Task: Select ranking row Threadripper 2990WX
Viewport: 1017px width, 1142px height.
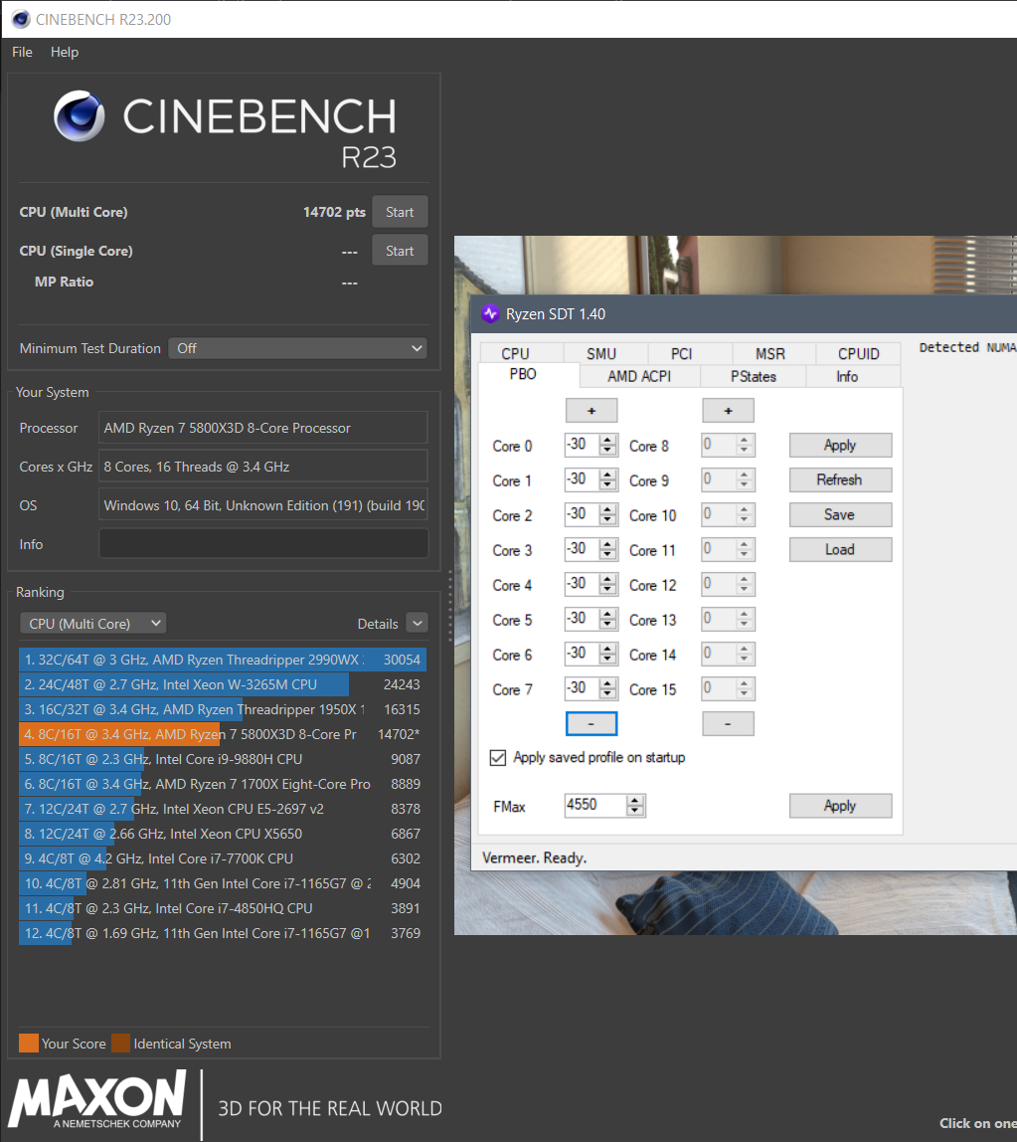Action: [223, 660]
